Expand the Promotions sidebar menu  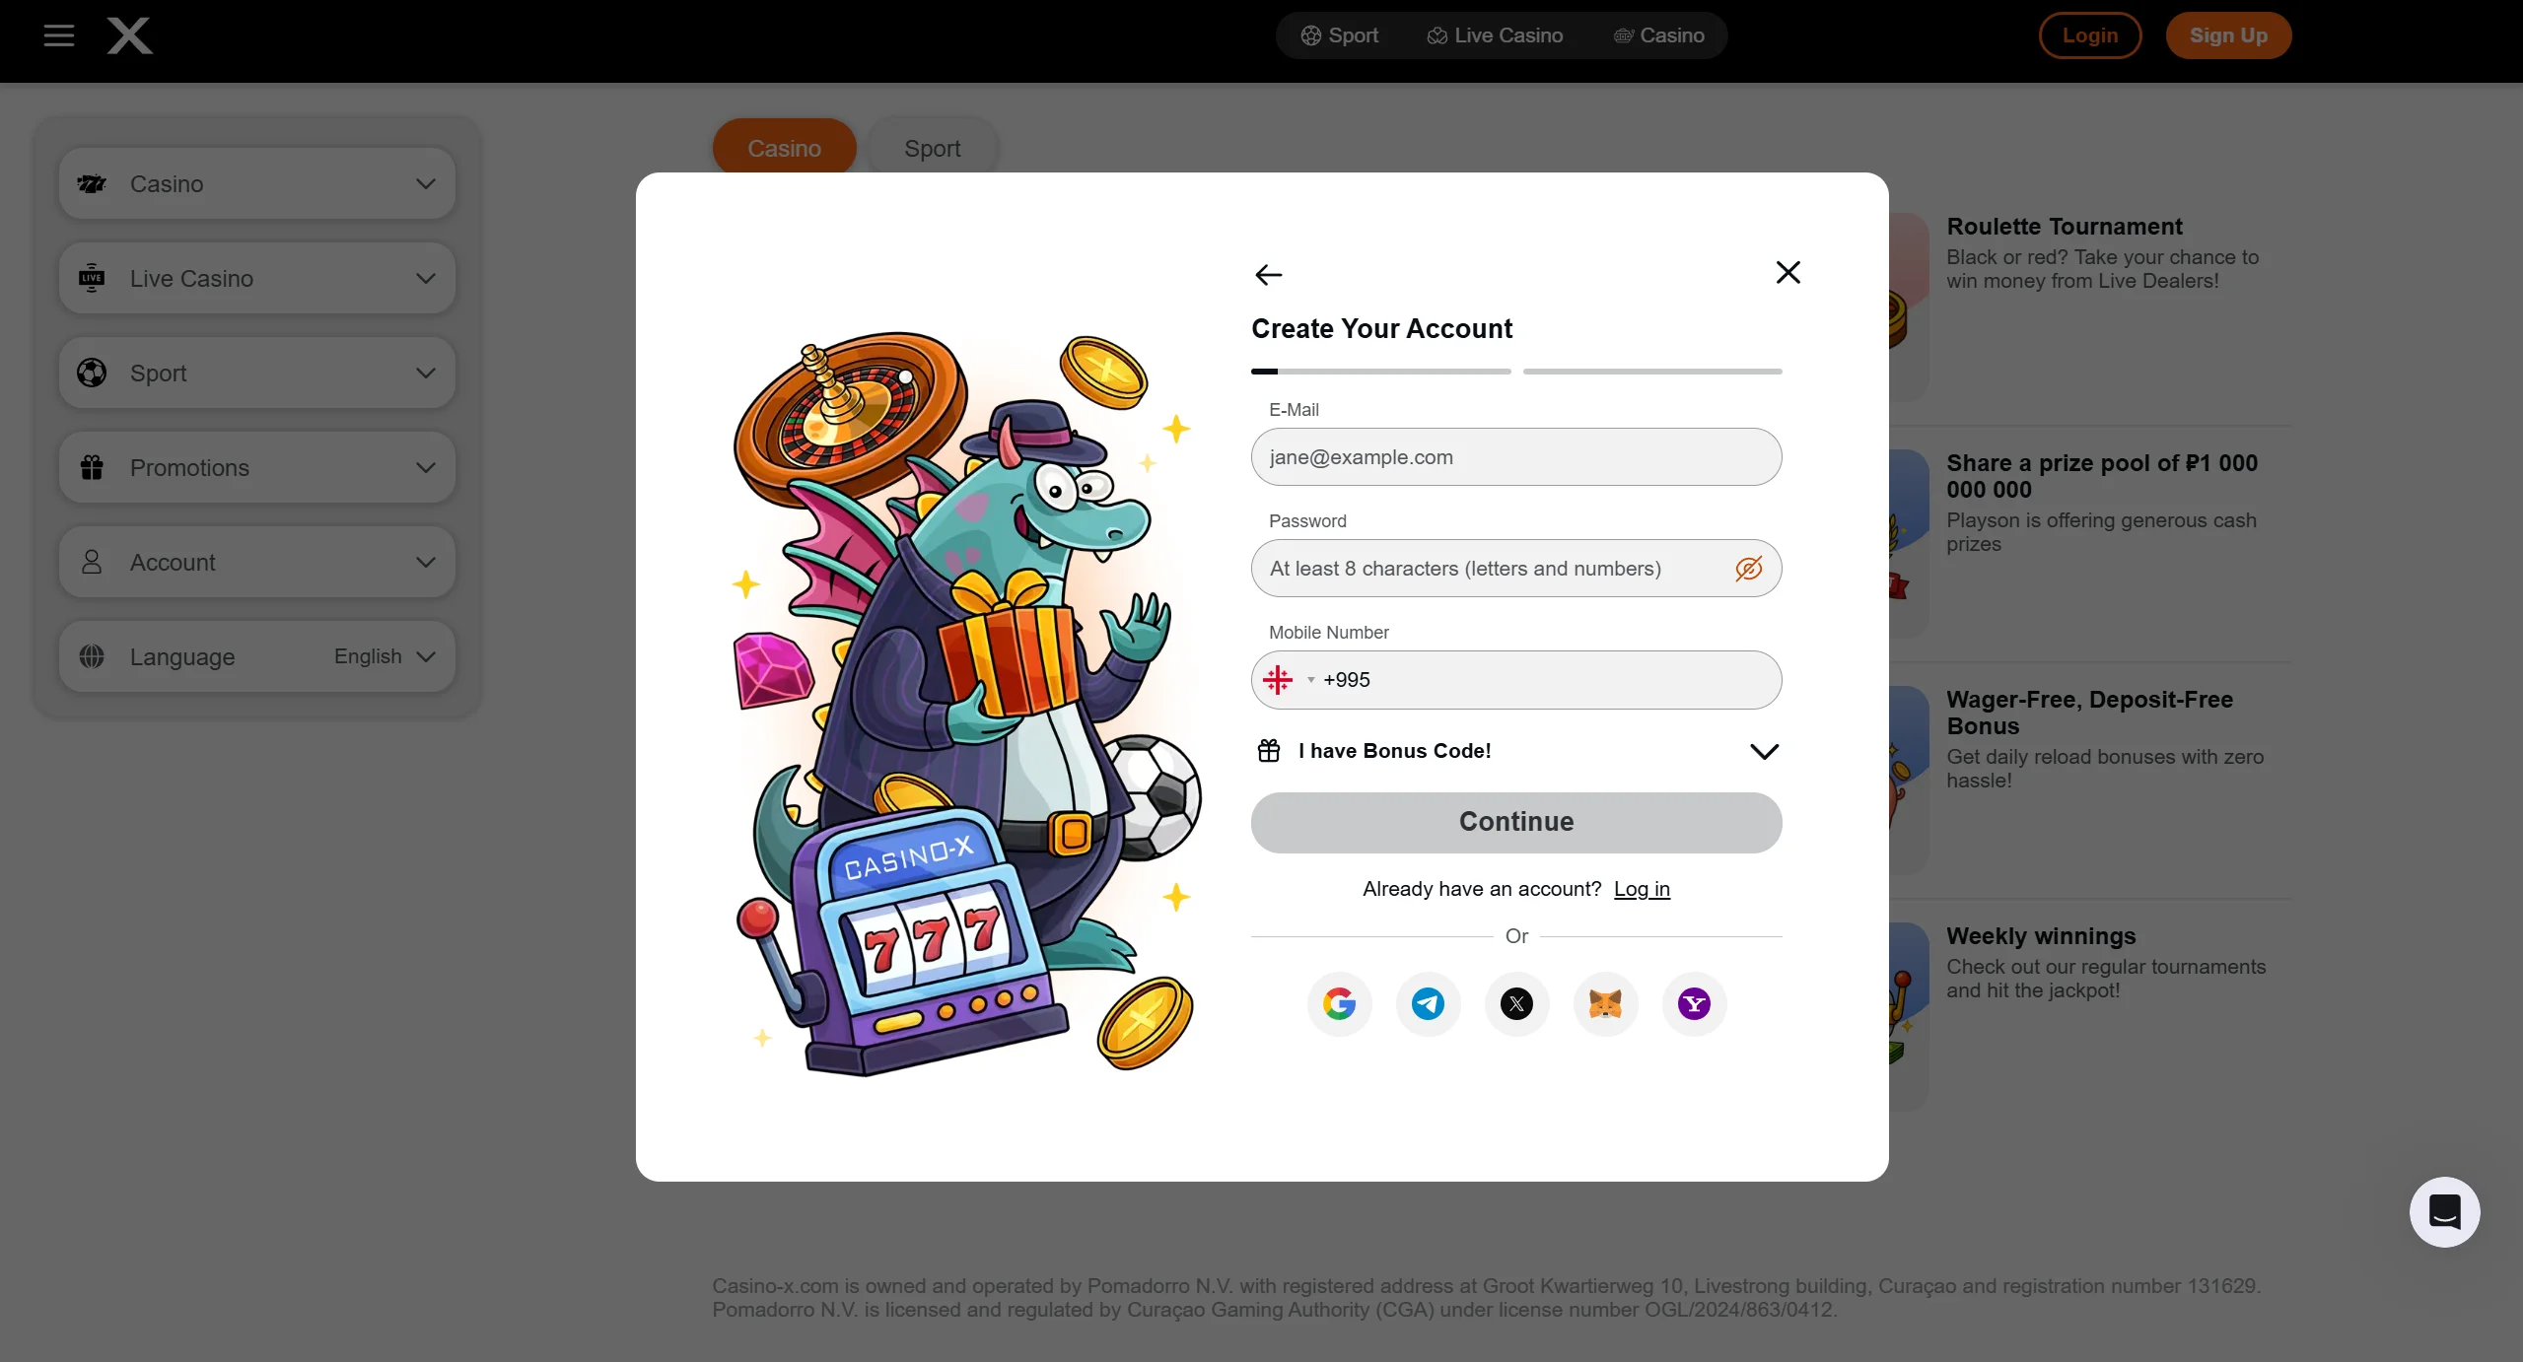[x=257, y=468]
